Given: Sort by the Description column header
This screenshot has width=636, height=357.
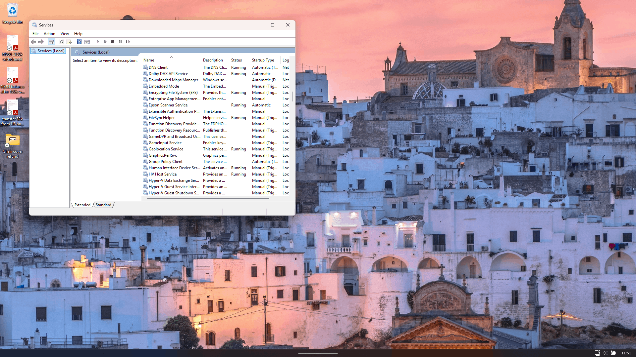Looking at the screenshot, I should click(215, 60).
